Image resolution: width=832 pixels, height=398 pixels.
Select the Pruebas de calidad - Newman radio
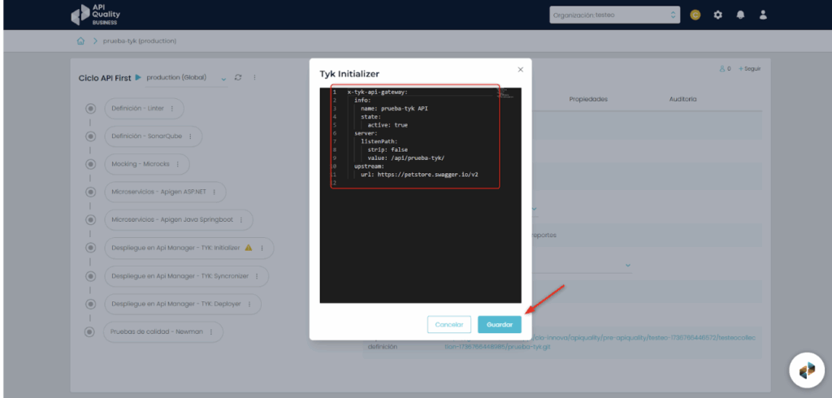pos(89,332)
